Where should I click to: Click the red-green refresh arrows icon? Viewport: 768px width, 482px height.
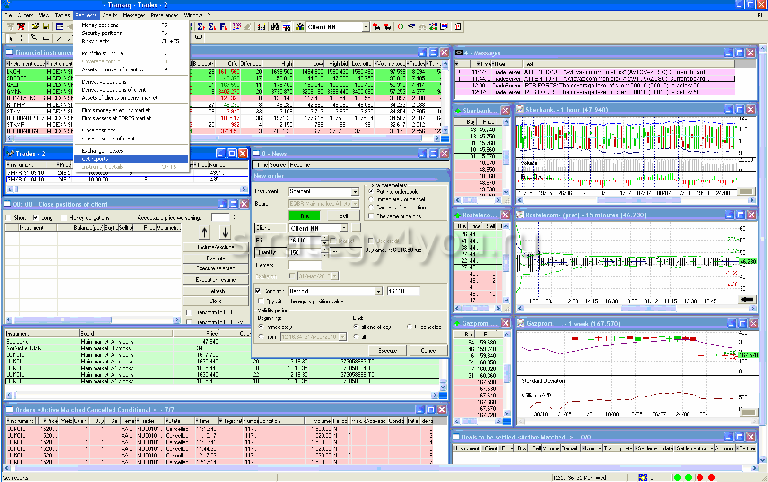tap(401, 27)
